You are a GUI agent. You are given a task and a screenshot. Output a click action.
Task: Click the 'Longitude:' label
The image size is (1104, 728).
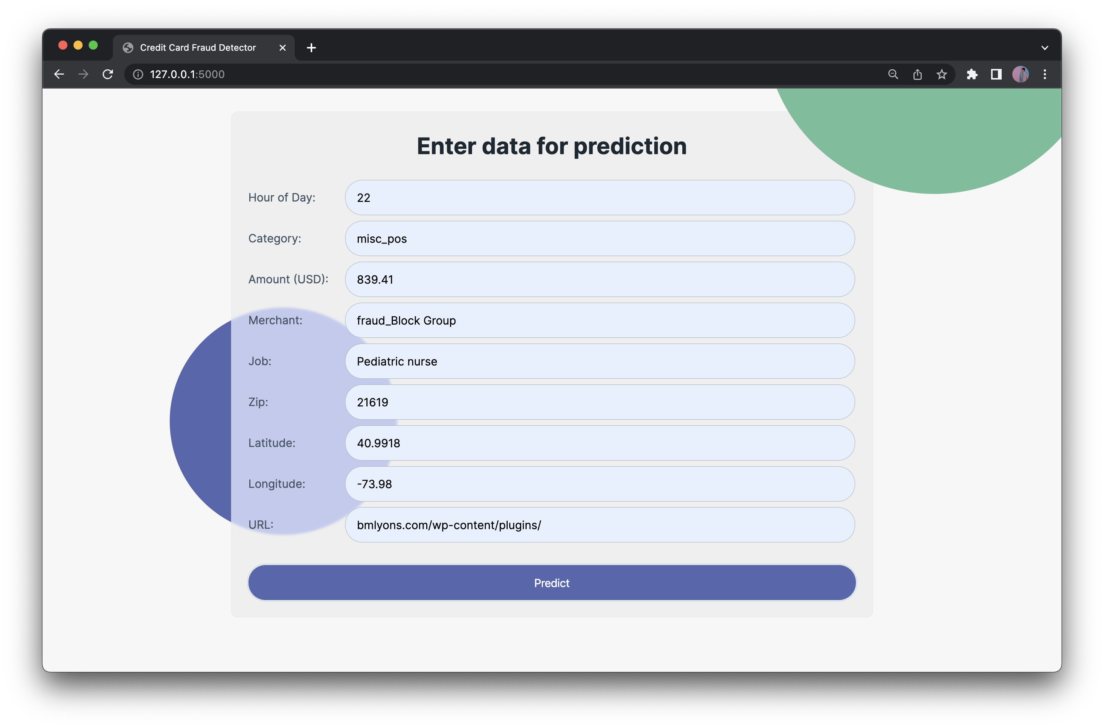[x=277, y=483]
